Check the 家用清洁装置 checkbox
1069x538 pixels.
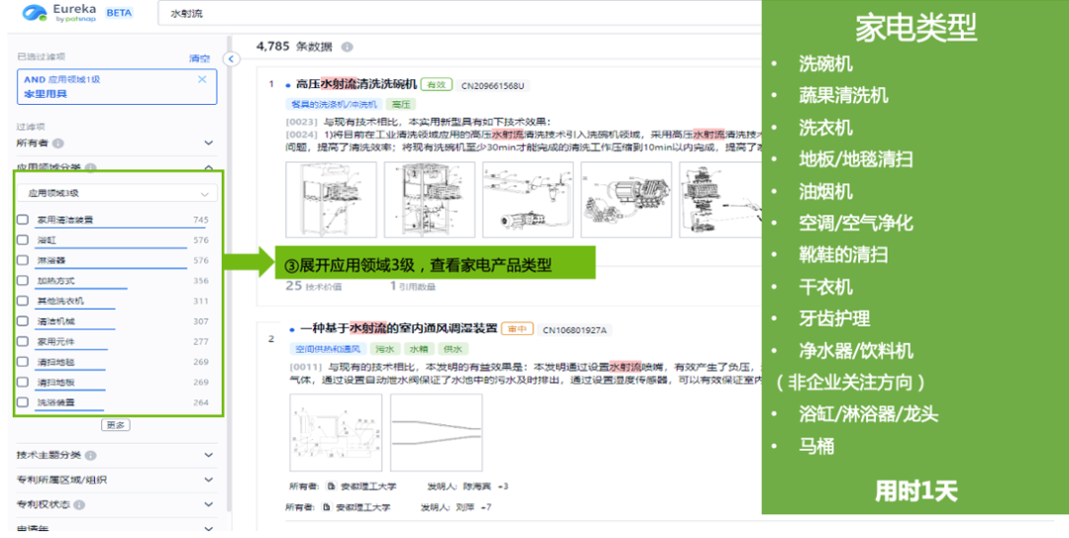click(x=23, y=220)
